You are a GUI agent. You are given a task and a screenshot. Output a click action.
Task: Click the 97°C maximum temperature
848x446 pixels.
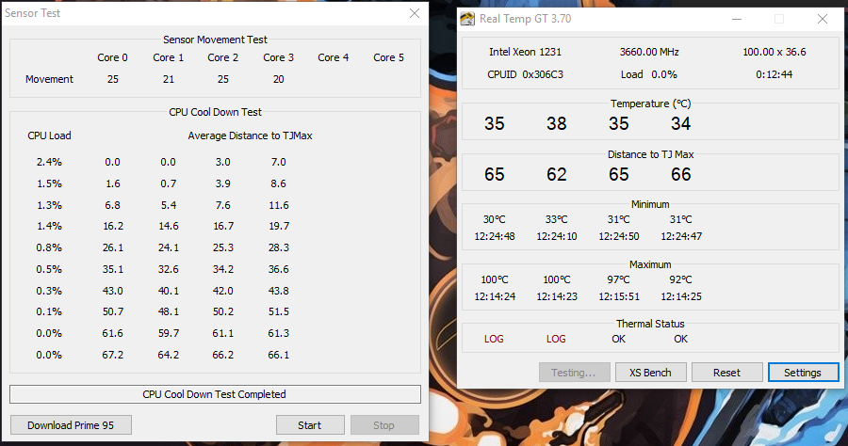(x=619, y=279)
